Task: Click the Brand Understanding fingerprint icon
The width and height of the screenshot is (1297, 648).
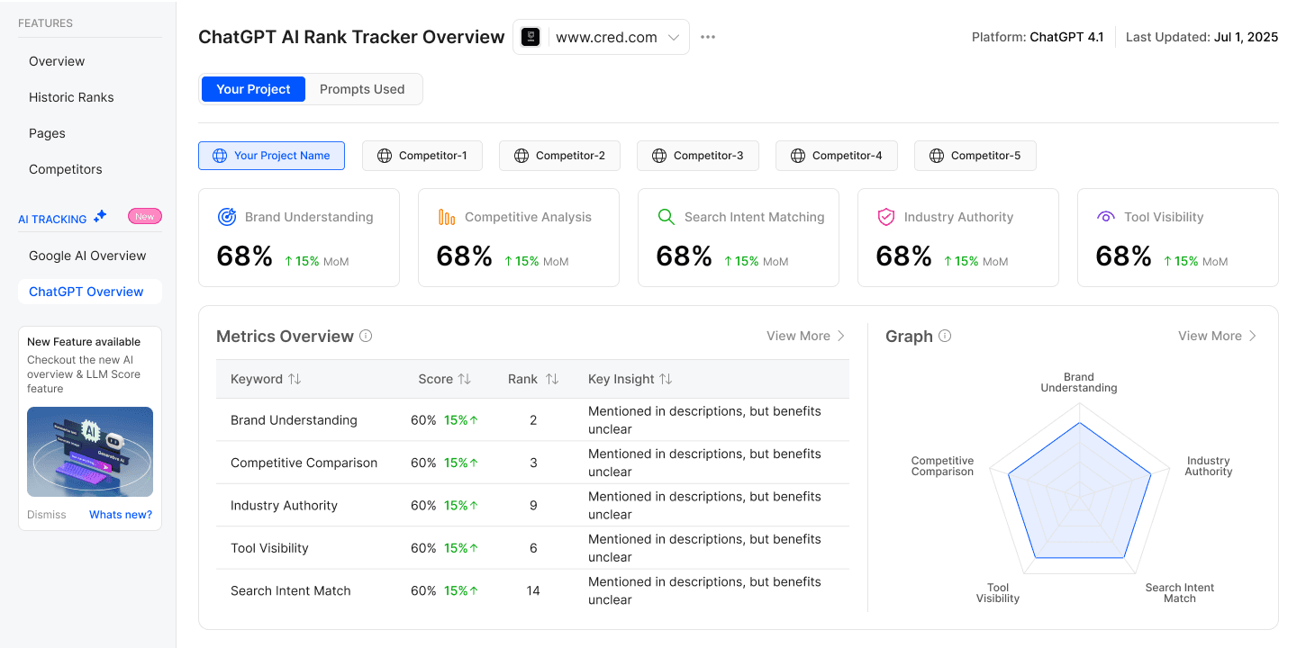Action: (227, 216)
